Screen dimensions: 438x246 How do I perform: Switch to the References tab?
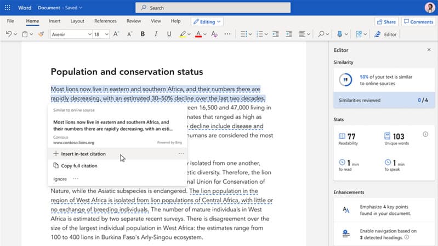[105, 21]
